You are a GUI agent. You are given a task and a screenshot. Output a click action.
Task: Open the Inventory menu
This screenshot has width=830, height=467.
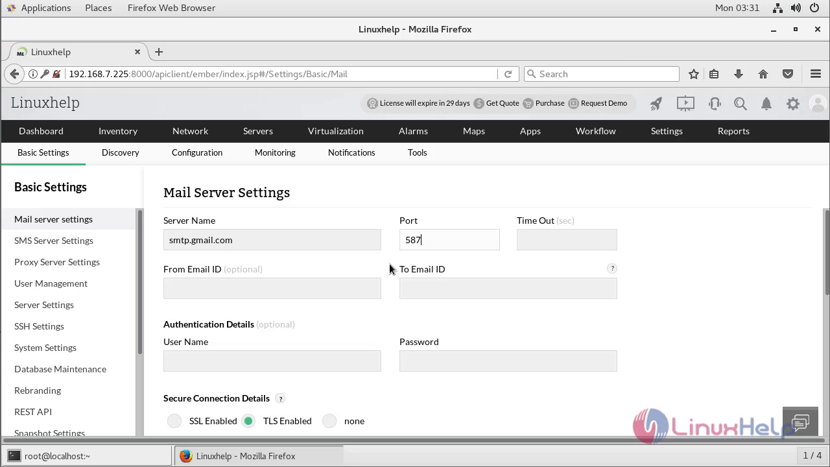click(x=118, y=131)
